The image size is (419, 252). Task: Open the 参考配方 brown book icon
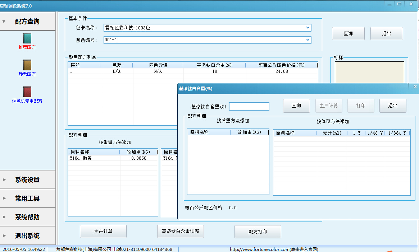27,65
